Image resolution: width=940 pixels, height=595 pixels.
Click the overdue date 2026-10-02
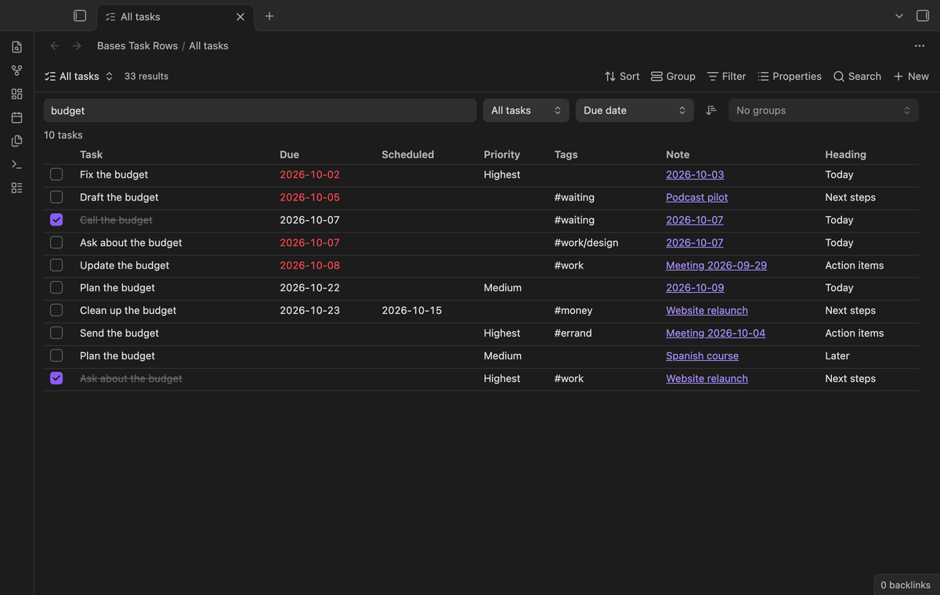click(309, 175)
